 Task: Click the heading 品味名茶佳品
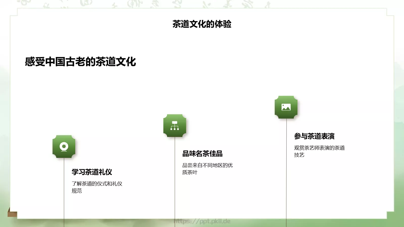click(x=203, y=154)
